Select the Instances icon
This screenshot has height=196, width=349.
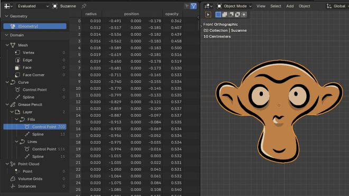click(13, 186)
